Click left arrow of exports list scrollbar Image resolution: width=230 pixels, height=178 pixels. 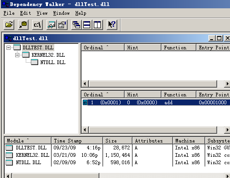coord(85,130)
